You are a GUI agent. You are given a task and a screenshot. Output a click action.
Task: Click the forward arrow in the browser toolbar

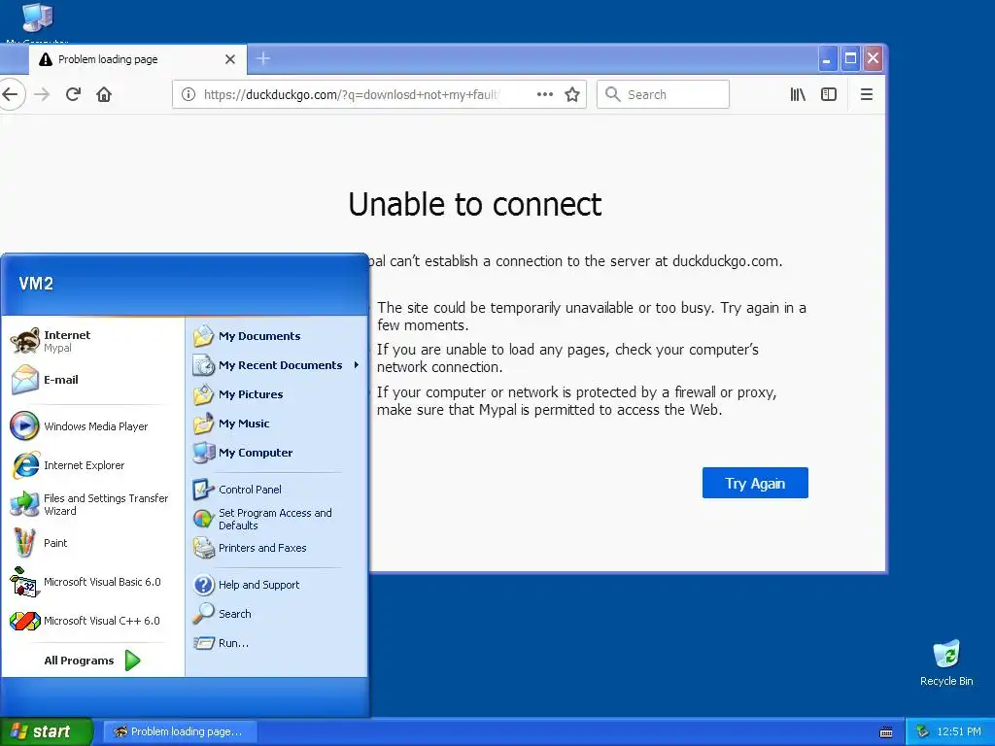42,94
